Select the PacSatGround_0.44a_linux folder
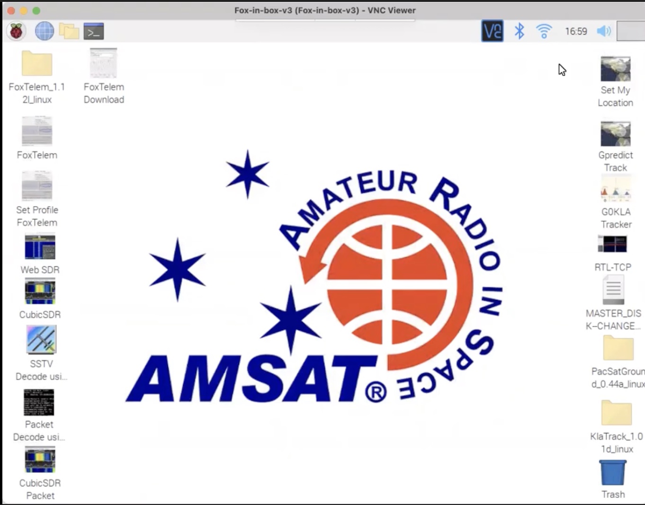Image resolution: width=645 pixels, height=505 pixels. coord(618,348)
